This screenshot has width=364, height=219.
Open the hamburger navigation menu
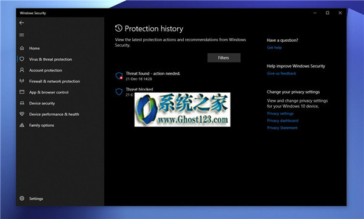22,35
